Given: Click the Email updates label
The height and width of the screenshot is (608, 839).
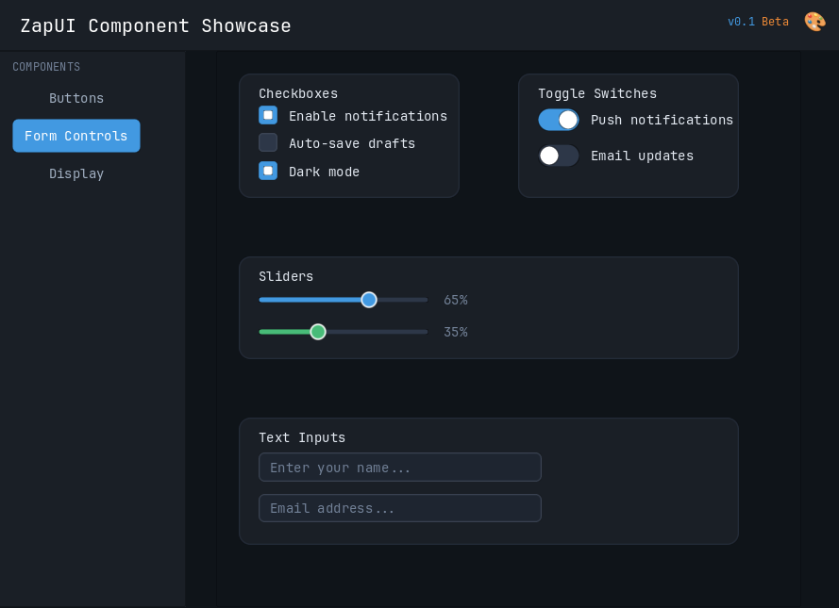Looking at the screenshot, I should tap(642, 156).
